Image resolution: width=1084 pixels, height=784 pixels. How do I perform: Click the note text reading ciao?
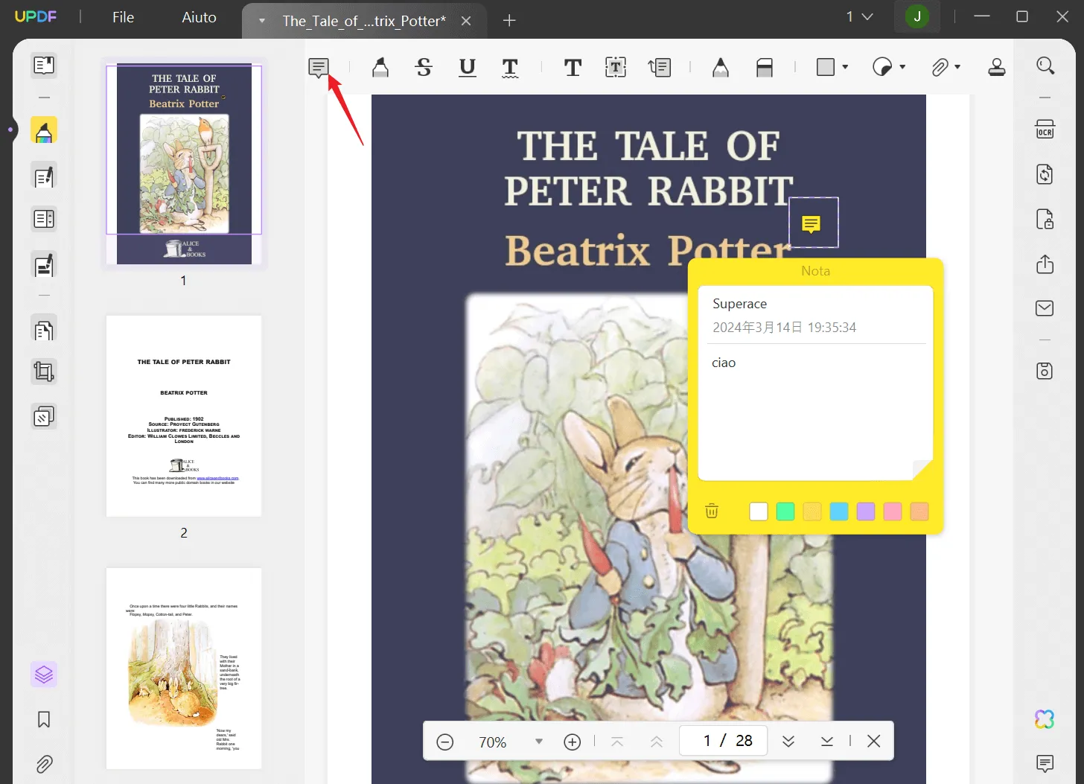pyautogui.click(x=724, y=363)
